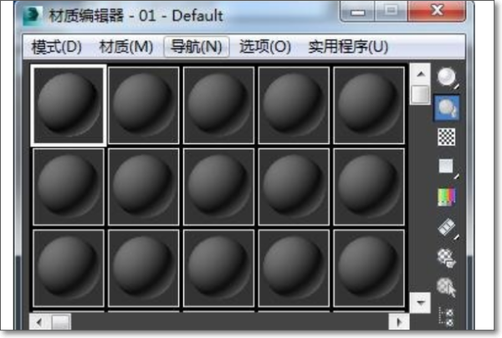Select fifth material slot in top row
This screenshot has width=502, height=338.
click(x=369, y=105)
